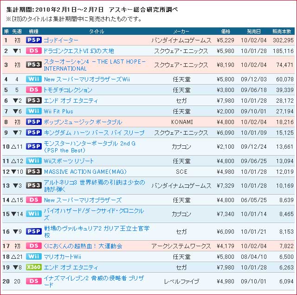Click Wii badge in バイオハザード row
The width and height of the screenshot is (297, 295).
pyautogui.click(x=34, y=214)
